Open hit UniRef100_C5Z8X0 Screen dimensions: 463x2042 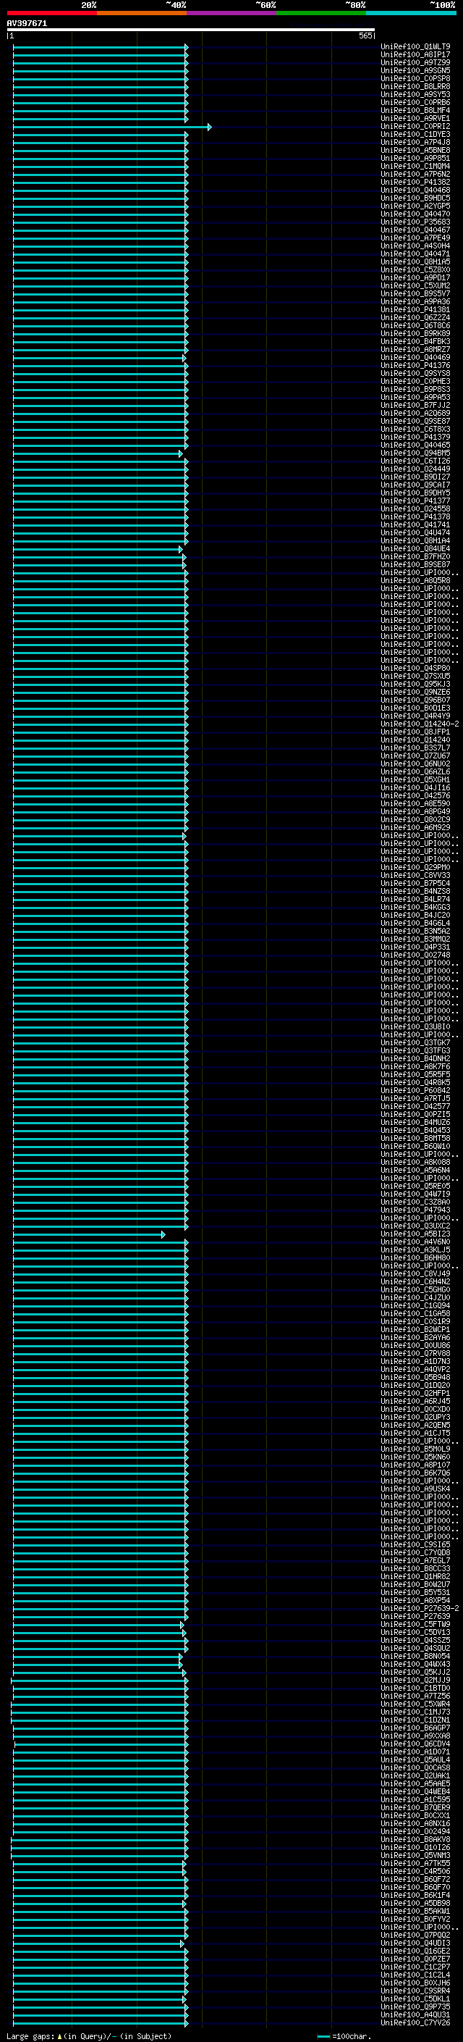415,269
